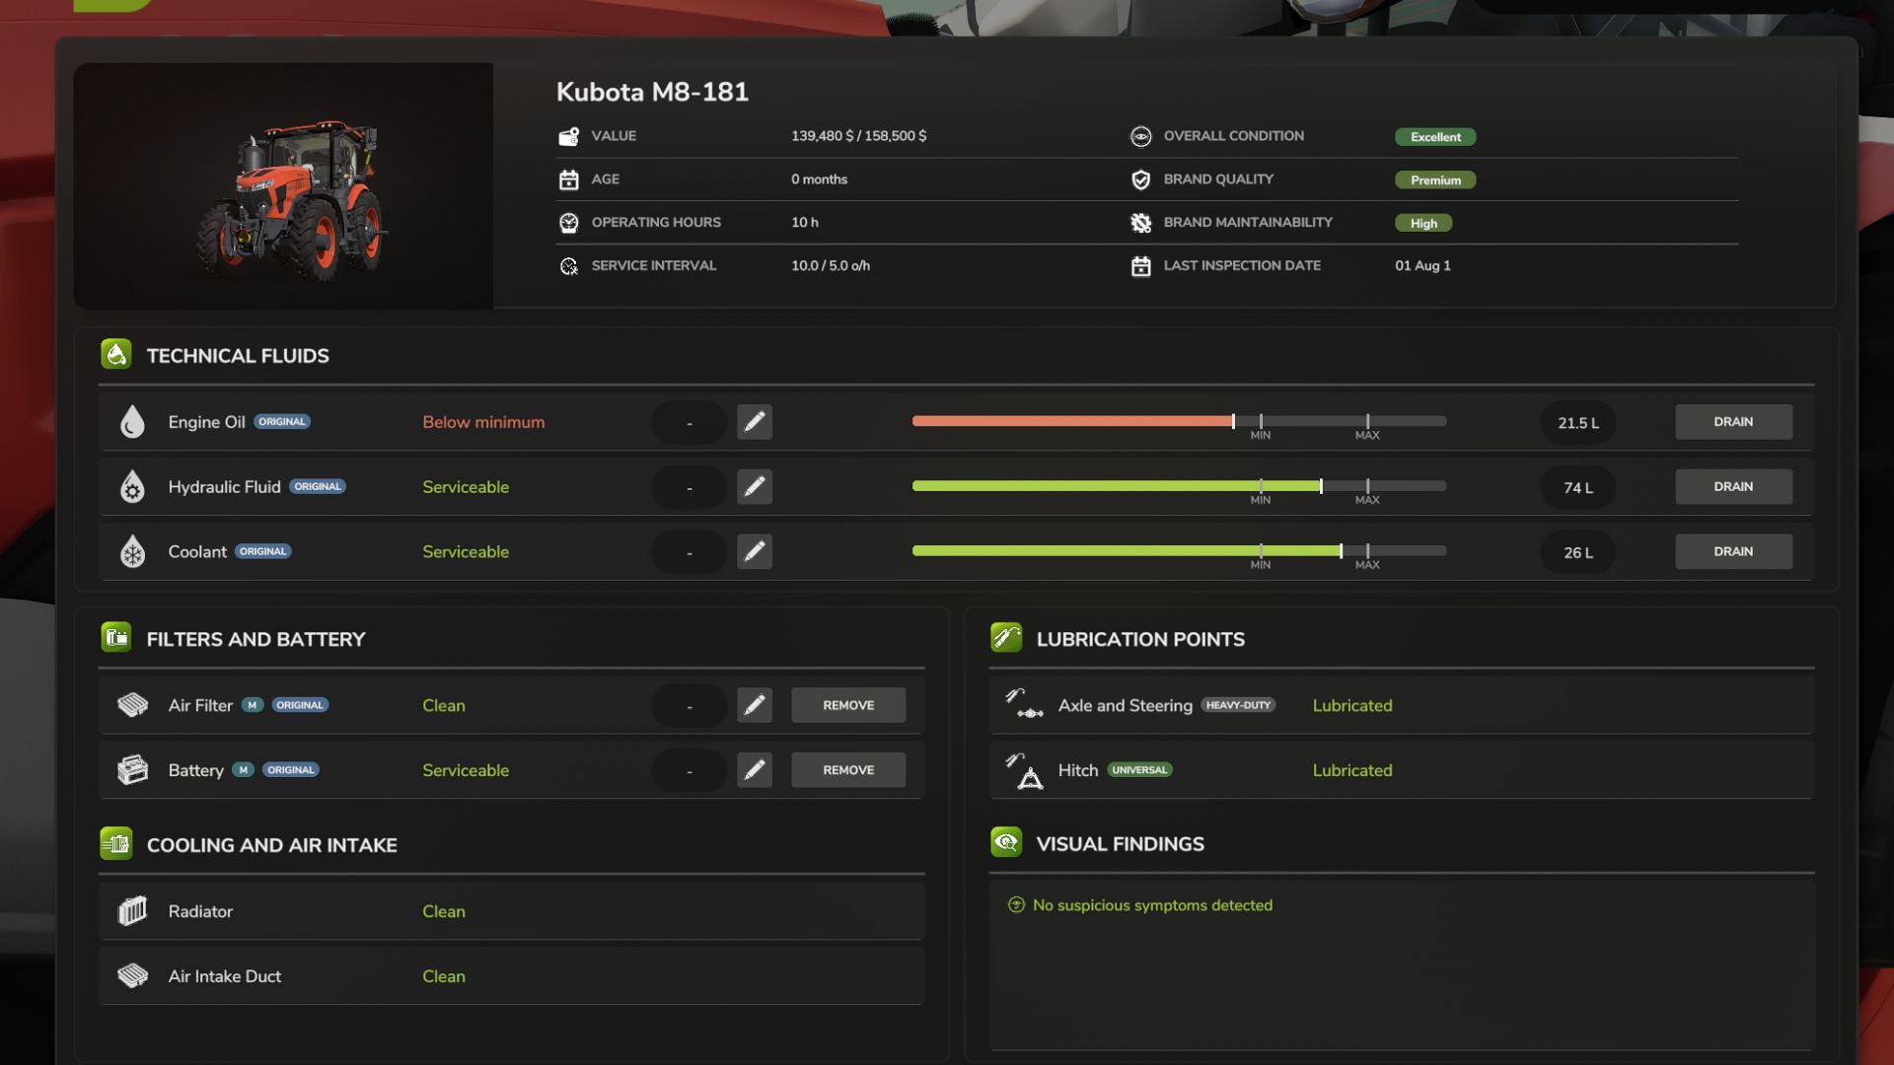Click the Kubota M8-181 tractor thumbnail
The width and height of the screenshot is (1894, 1065).
(283, 186)
